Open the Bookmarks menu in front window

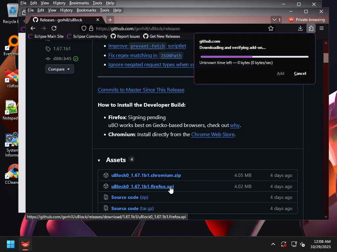86,10
